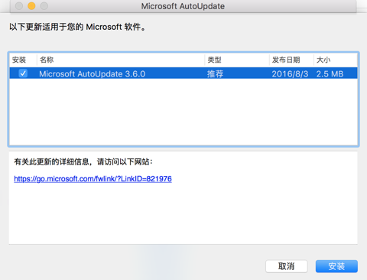Click the Microsoft AutoUpdate window title

[183, 6]
